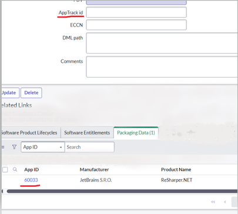Select the ReSharper.NET cell

pyautogui.click(x=177, y=180)
